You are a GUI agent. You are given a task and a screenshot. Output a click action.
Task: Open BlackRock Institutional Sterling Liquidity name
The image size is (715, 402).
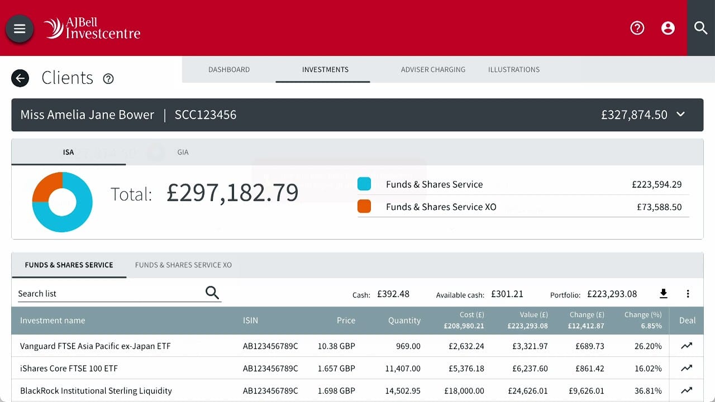96,391
